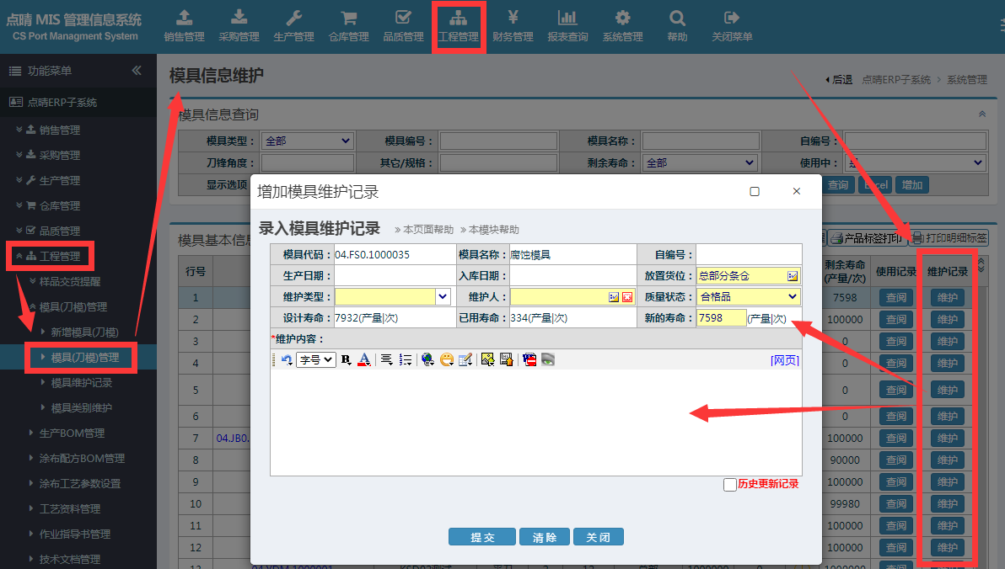Screen dimensions: 1005x569
Task: Open the picker icon for 放置货位
Action: click(792, 276)
